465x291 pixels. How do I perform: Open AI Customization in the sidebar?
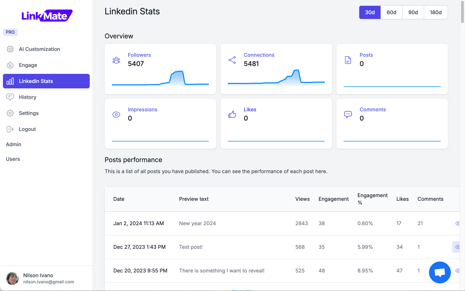pyautogui.click(x=46, y=49)
